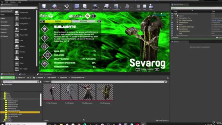Image resolution: width=222 pixels, height=125 pixels.
Task: Select the Point Light placement icon
Action: click(17, 29)
